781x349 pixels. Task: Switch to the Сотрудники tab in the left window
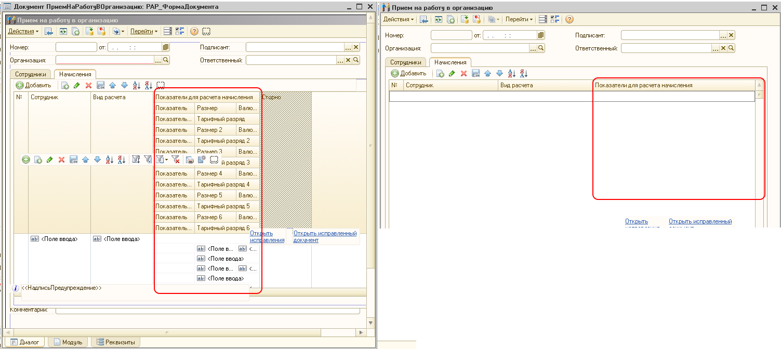(x=31, y=74)
